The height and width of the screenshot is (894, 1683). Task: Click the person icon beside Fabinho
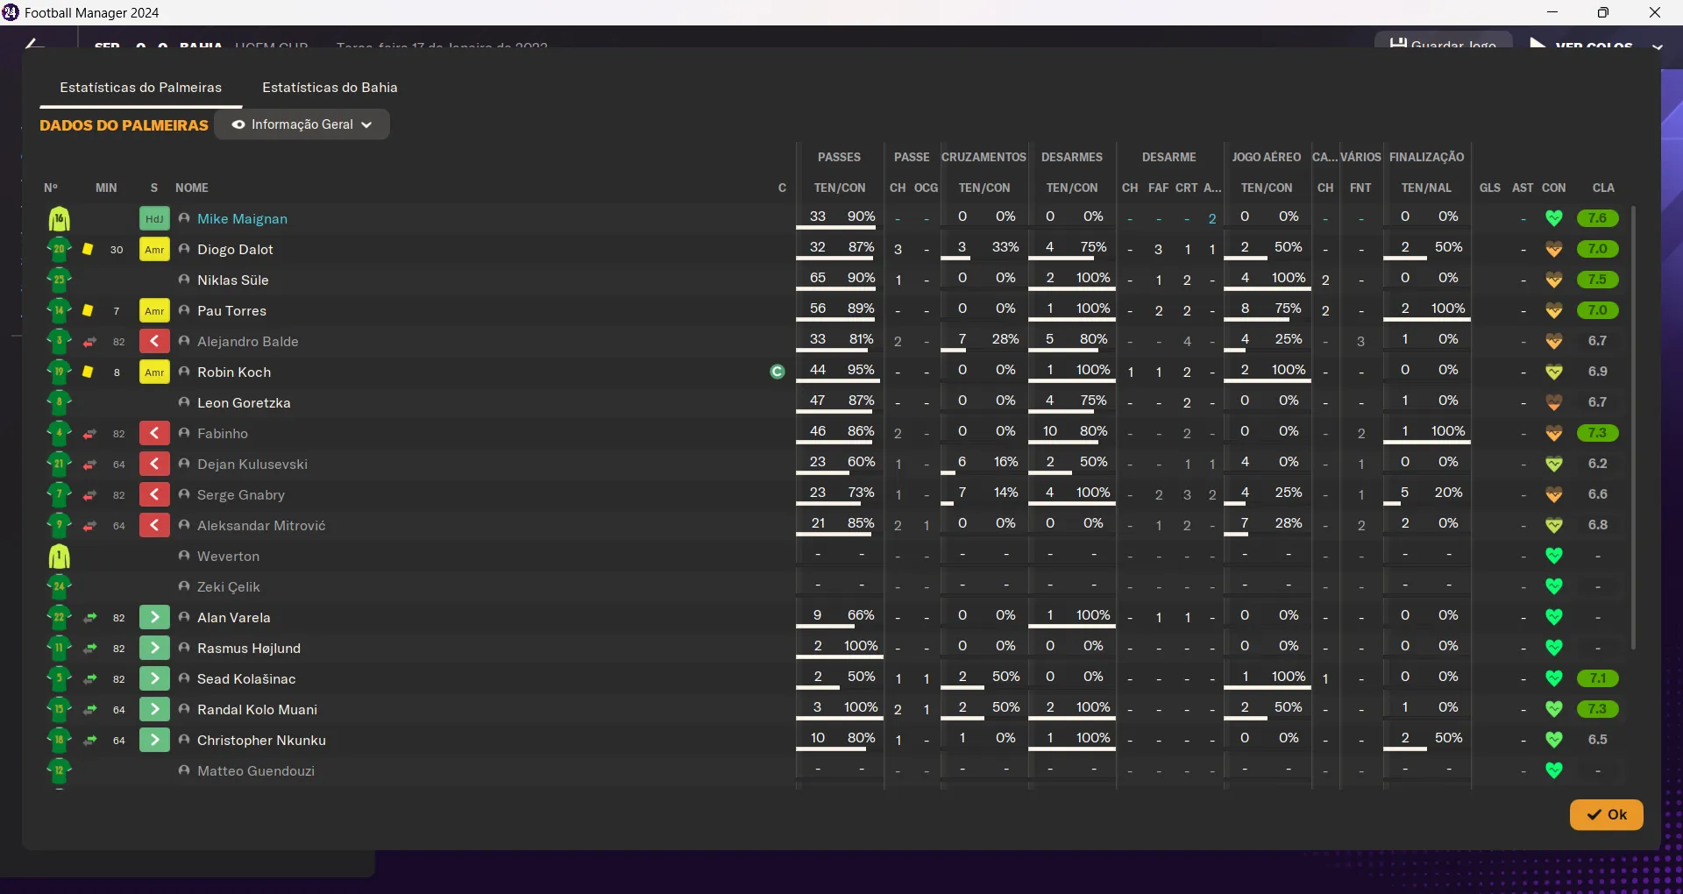(x=184, y=433)
